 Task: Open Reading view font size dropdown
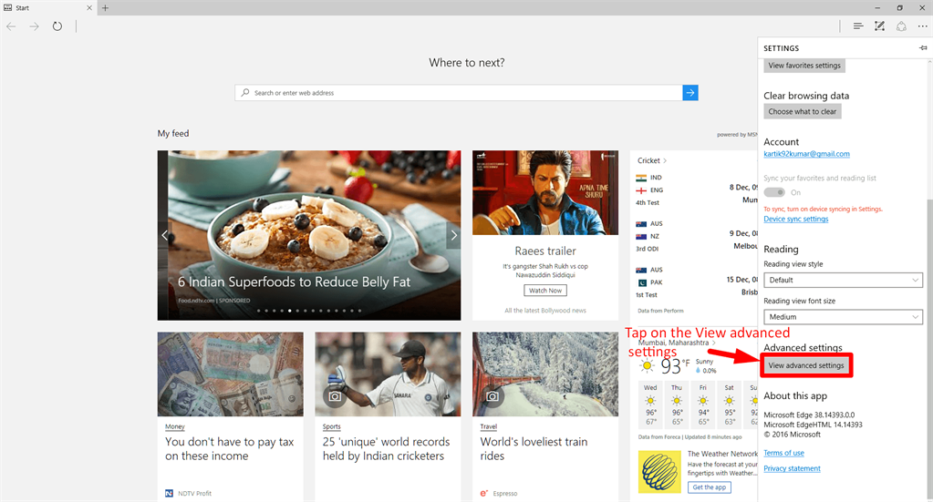tap(843, 317)
